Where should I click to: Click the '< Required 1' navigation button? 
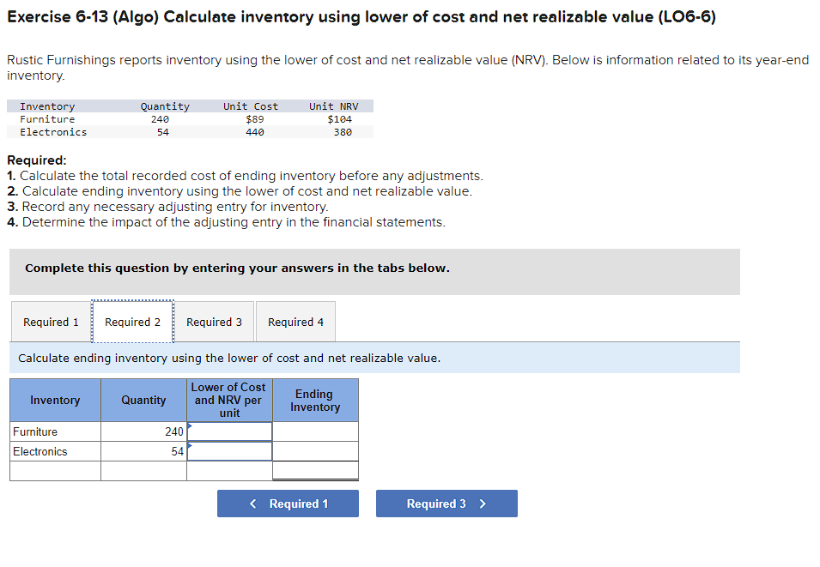pos(287,504)
